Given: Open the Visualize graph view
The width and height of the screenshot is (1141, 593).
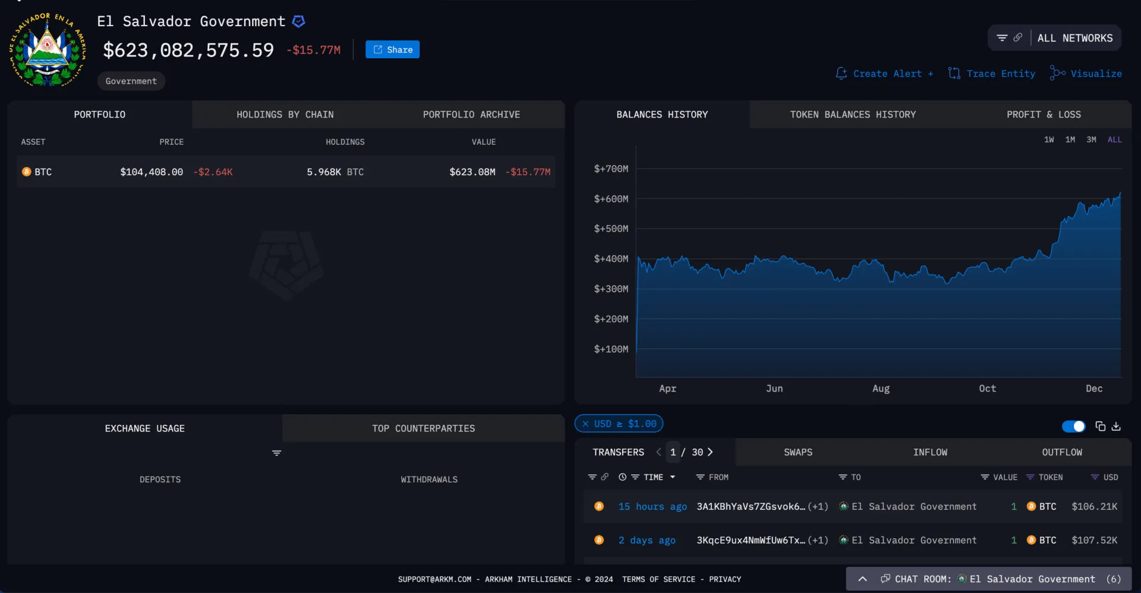Looking at the screenshot, I should pyautogui.click(x=1086, y=74).
